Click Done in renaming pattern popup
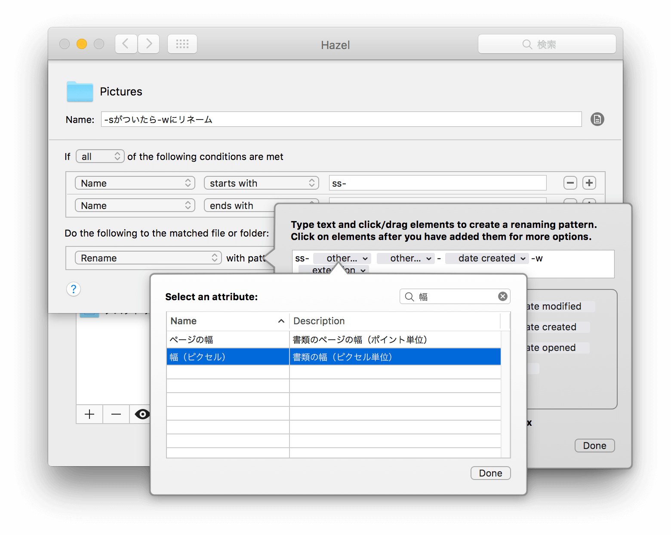Image resolution: width=671 pixels, height=535 pixels. pos(594,446)
